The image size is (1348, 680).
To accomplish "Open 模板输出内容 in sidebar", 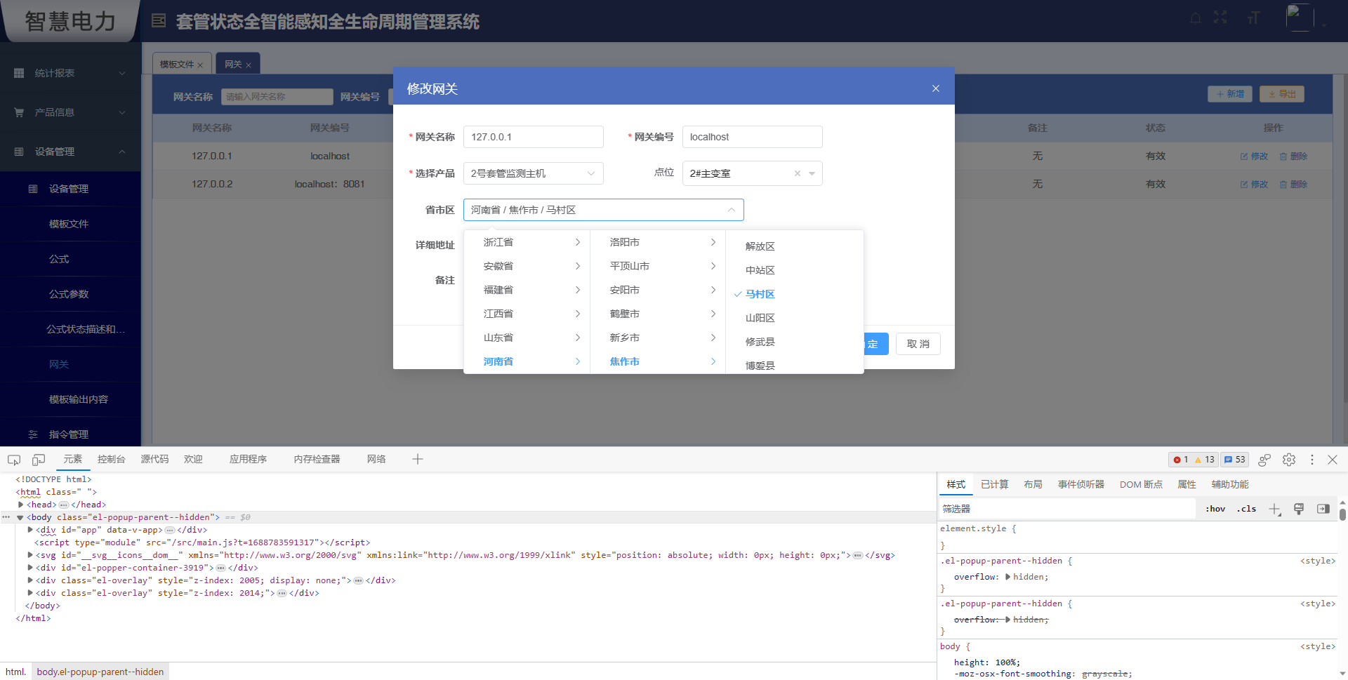I will pyautogui.click(x=70, y=399).
